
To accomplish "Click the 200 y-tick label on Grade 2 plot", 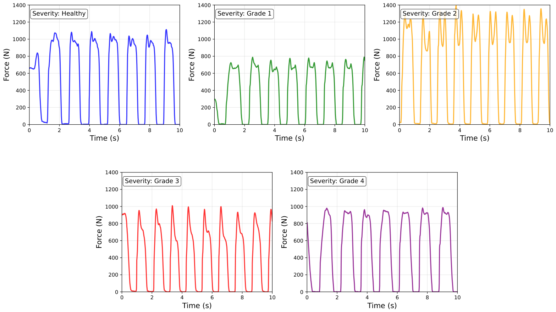I will point(391,108).
